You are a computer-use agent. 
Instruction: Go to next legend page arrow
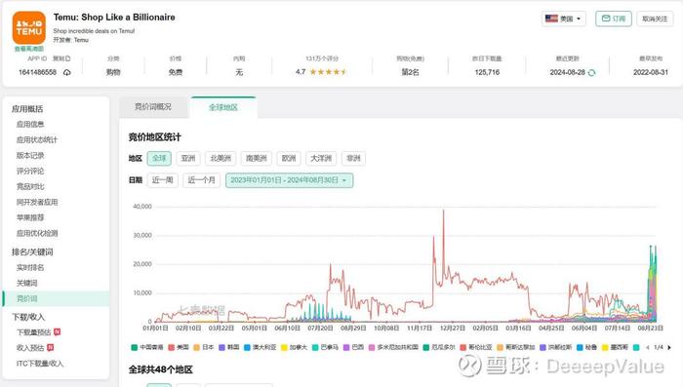(x=669, y=347)
